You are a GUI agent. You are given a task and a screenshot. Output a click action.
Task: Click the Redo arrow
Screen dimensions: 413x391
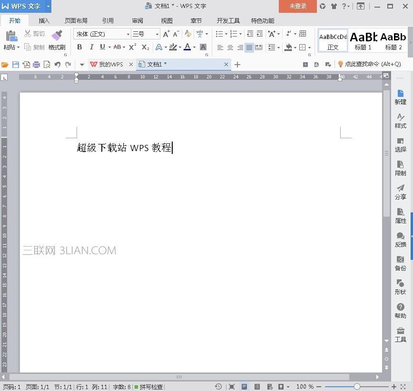[68, 65]
